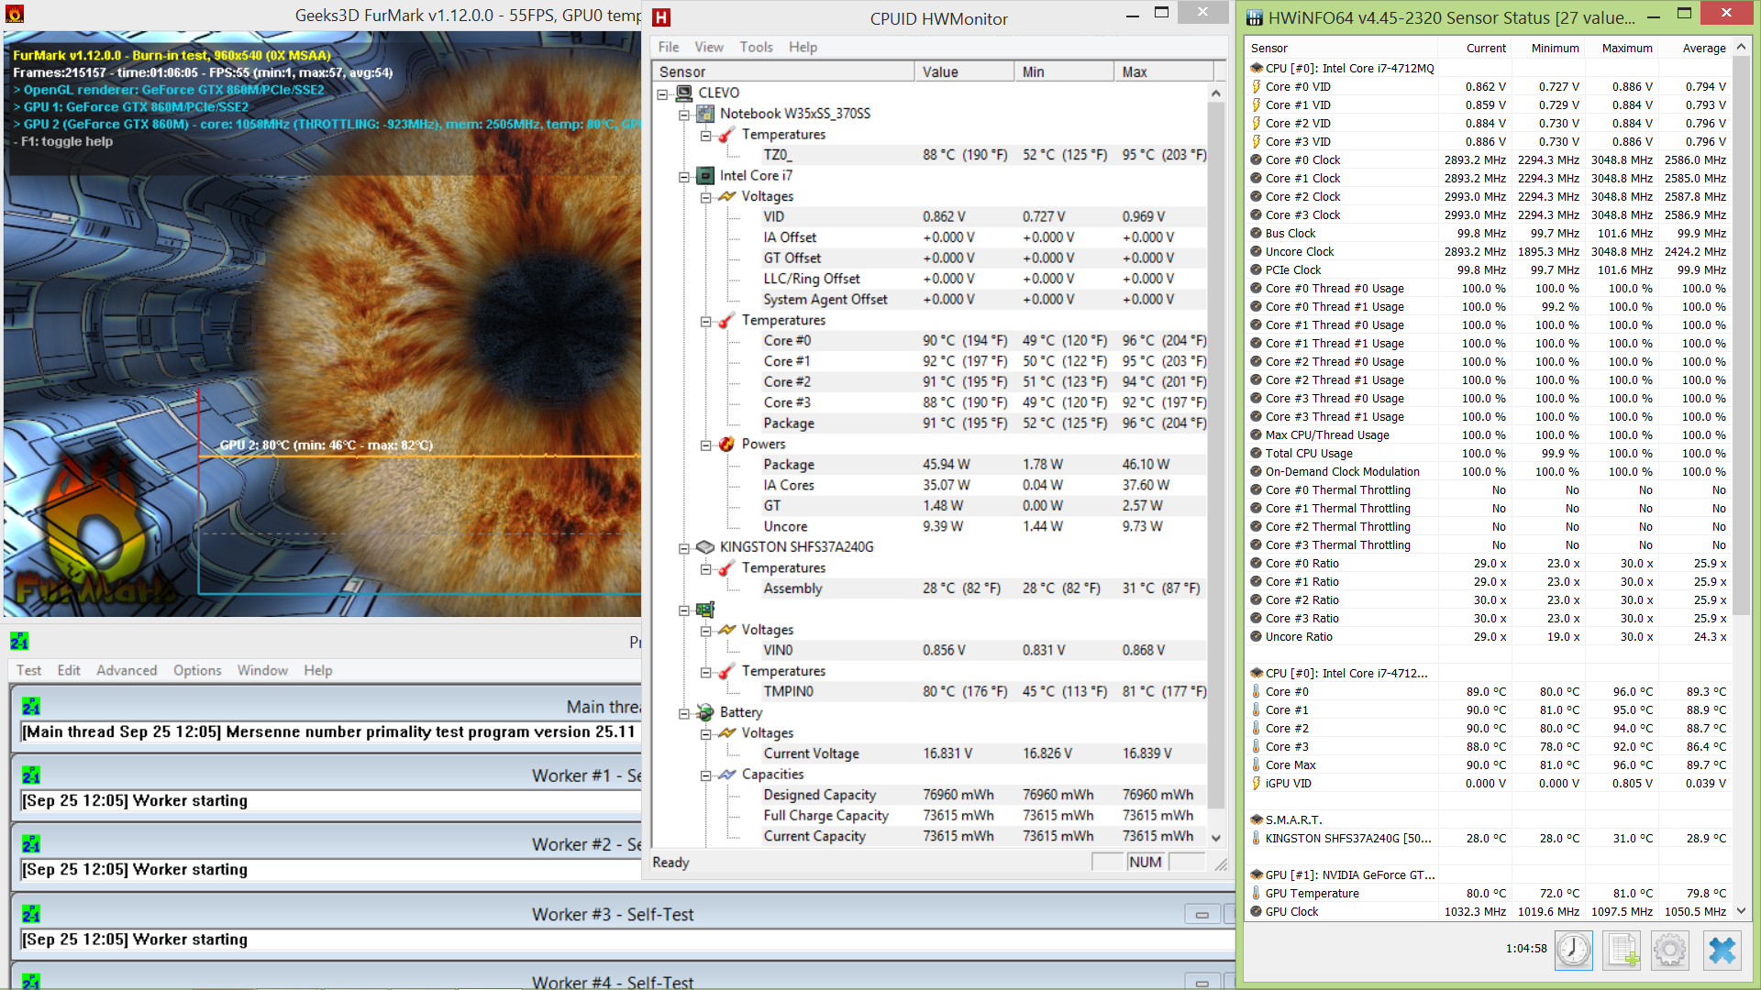This screenshot has height=990, width=1761.
Task: Collapse the CLEVO tree node
Action: point(663,93)
